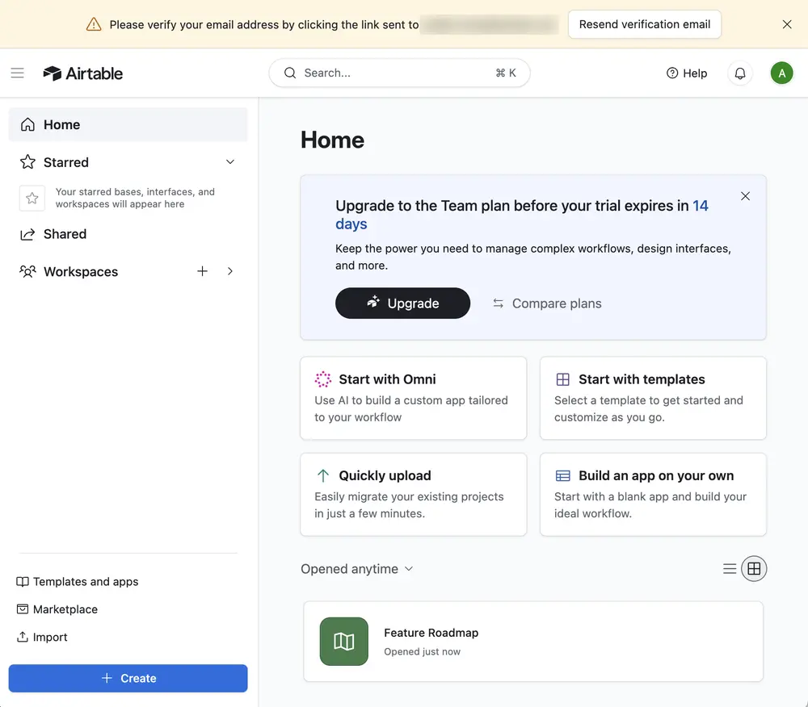
Task: Close the Upgrade trial card
Action: click(745, 196)
